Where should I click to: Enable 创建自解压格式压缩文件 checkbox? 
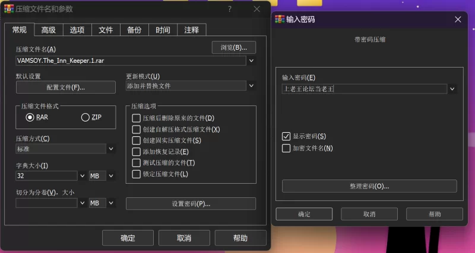(137, 129)
